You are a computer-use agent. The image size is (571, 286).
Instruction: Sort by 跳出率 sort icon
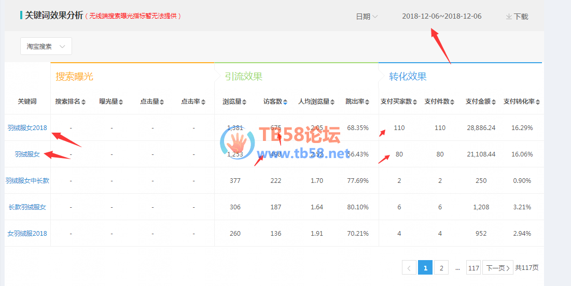[x=367, y=102]
